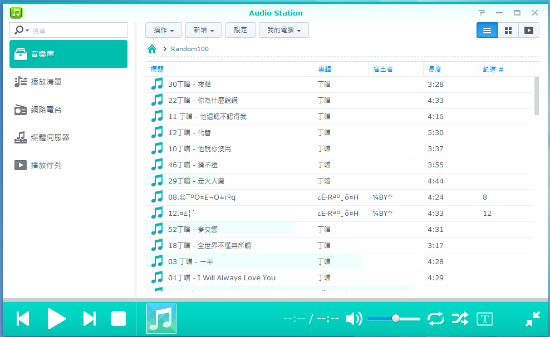Open the 設定 settings button
The width and height of the screenshot is (550, 337).
240,30
